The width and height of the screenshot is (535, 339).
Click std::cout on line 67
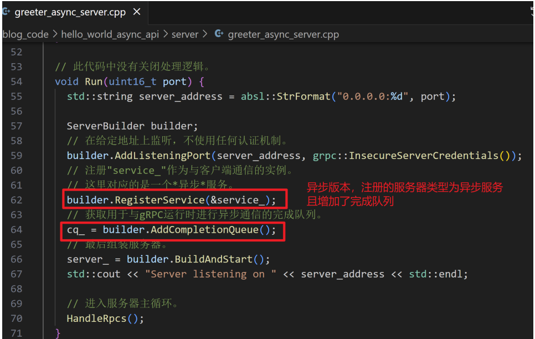pos(94,274)
